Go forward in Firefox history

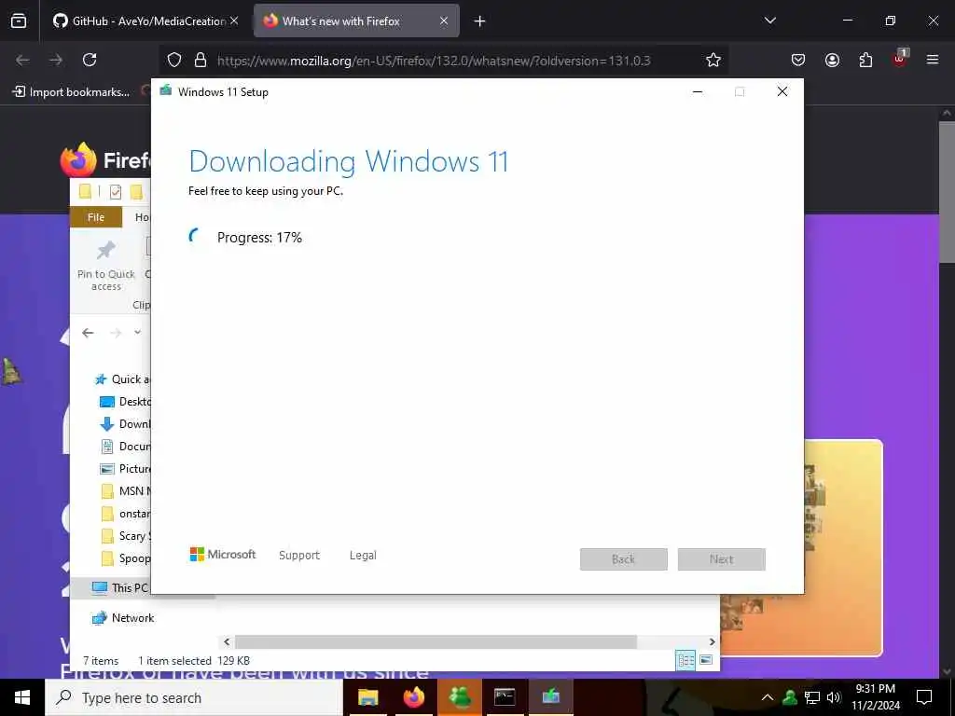point(56,60)
